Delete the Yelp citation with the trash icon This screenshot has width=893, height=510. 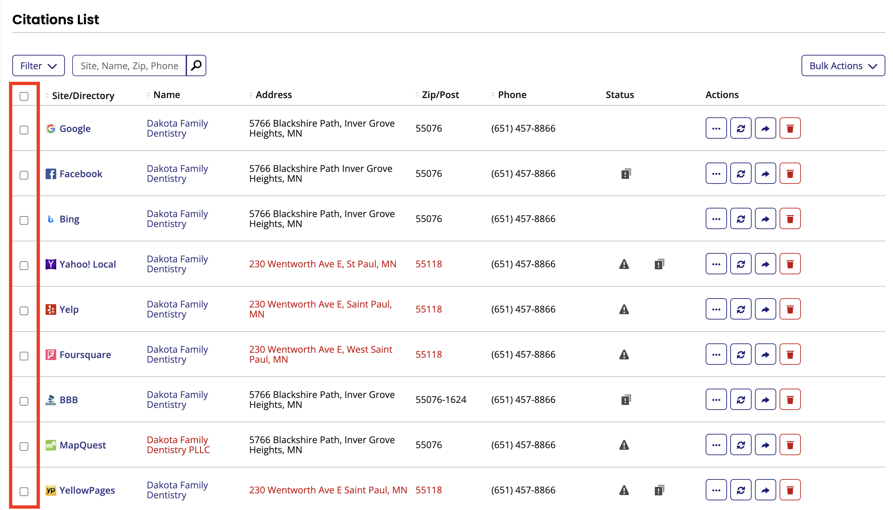pyautogui.click(x=790, y=309)
